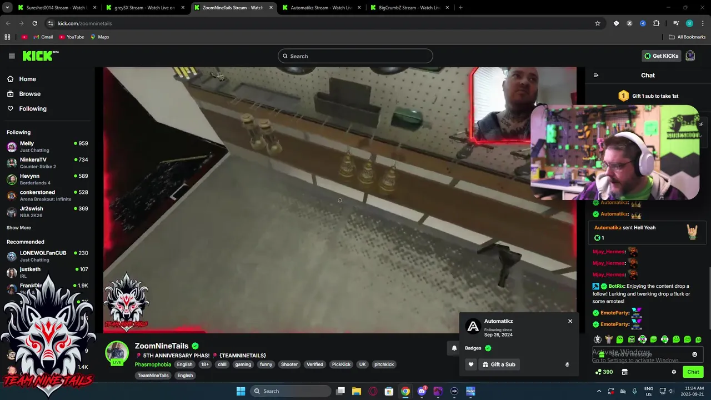The height and width of the screenshot is (400, 711).
Task: Open justketh recommended channel
Action: (47, 272)
